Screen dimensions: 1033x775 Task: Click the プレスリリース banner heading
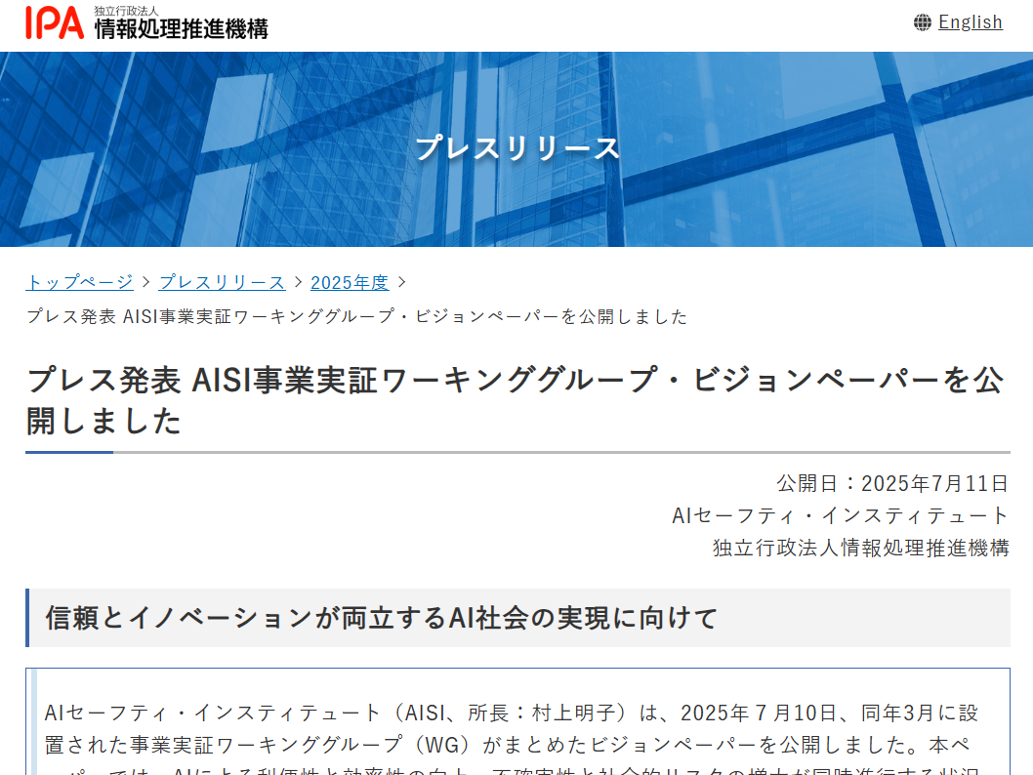pyautogui.click(x=516, y=148)
